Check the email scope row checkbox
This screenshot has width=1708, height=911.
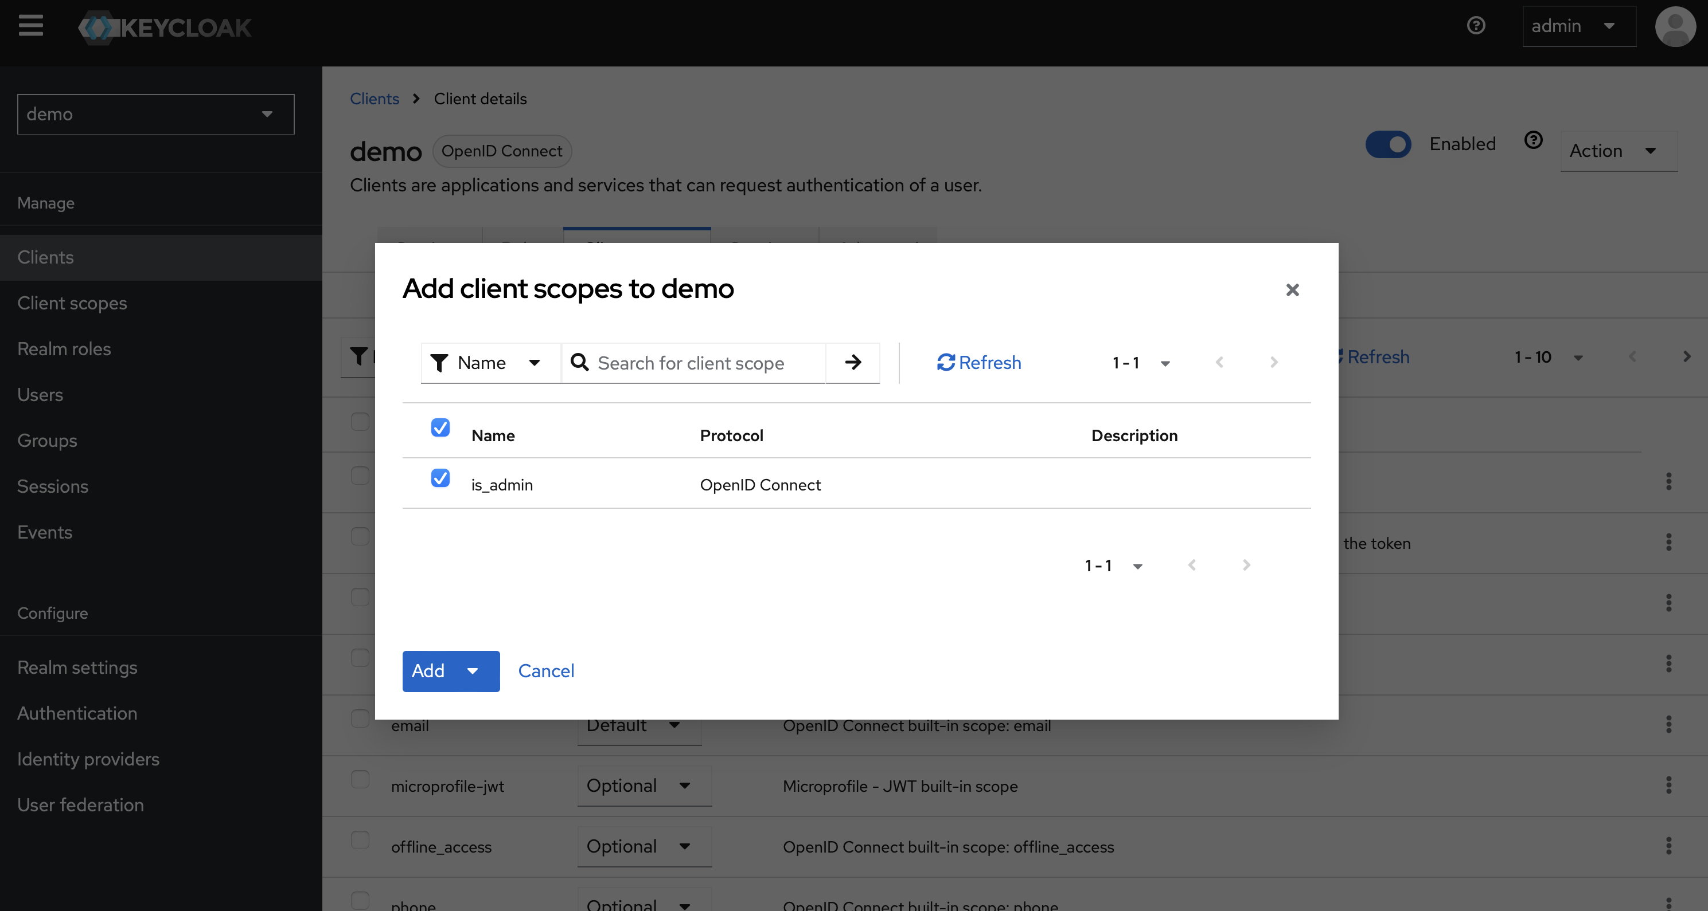tap(360, 719)
